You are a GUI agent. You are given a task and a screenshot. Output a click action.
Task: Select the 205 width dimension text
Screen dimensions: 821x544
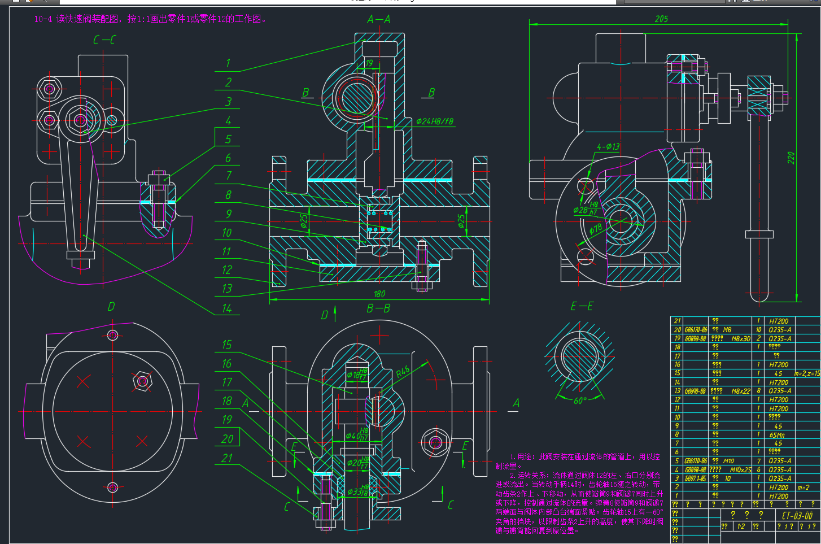[661, 19]
